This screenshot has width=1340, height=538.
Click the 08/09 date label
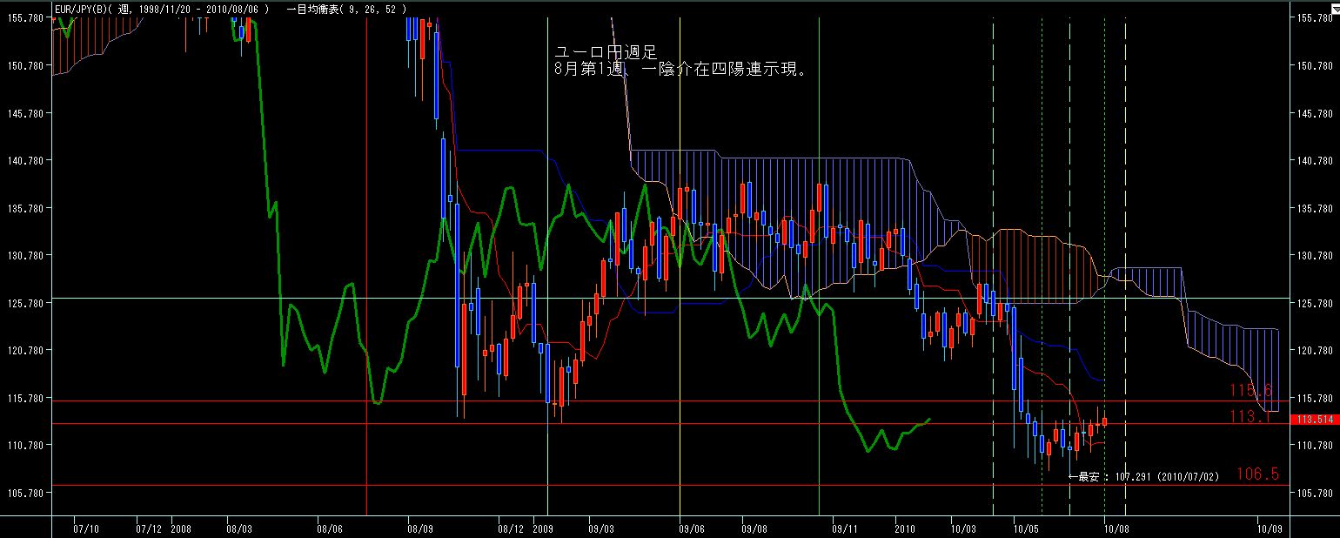tap(419, 528)
